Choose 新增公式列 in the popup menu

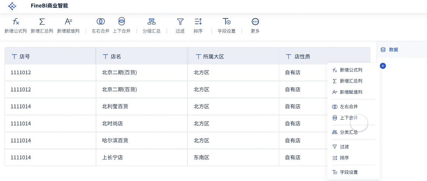pos(351,70)
